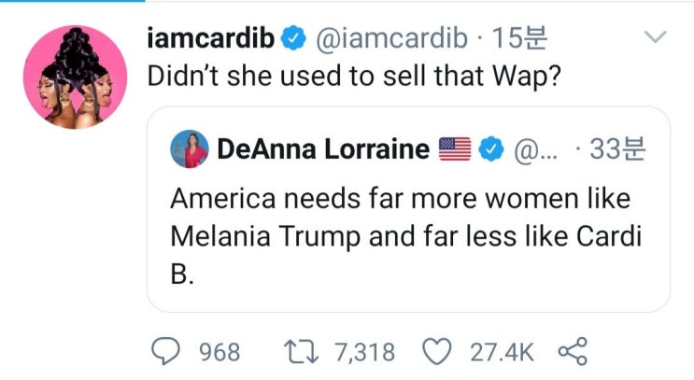The image size is (694, 380).
Task: Click the 968 replies count
Action: pos(220,353)
